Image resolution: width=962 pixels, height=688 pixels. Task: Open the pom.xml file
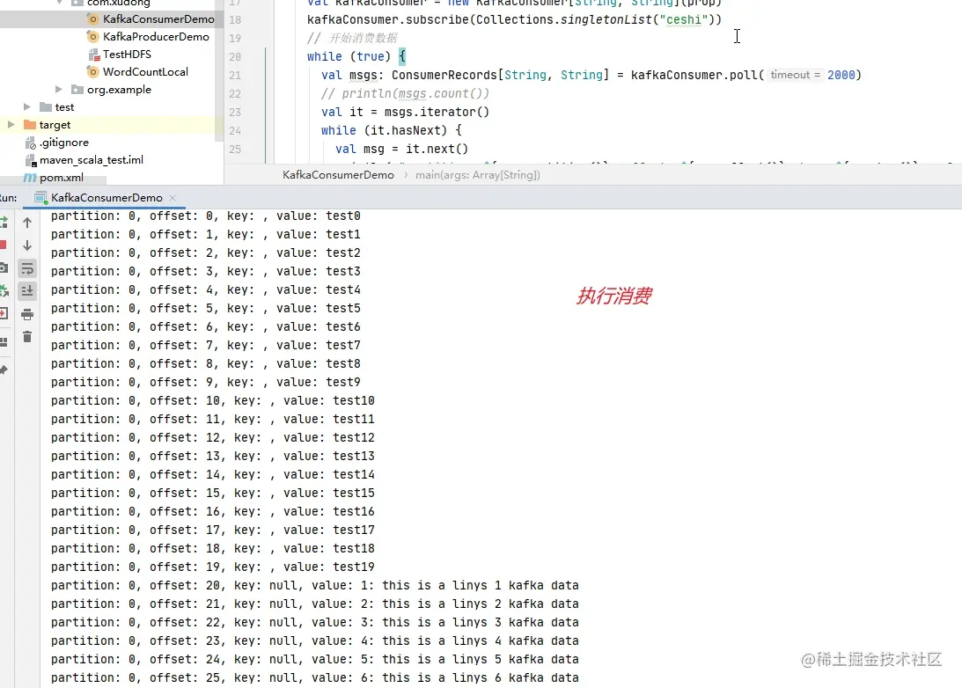click(x=62, y=178)
